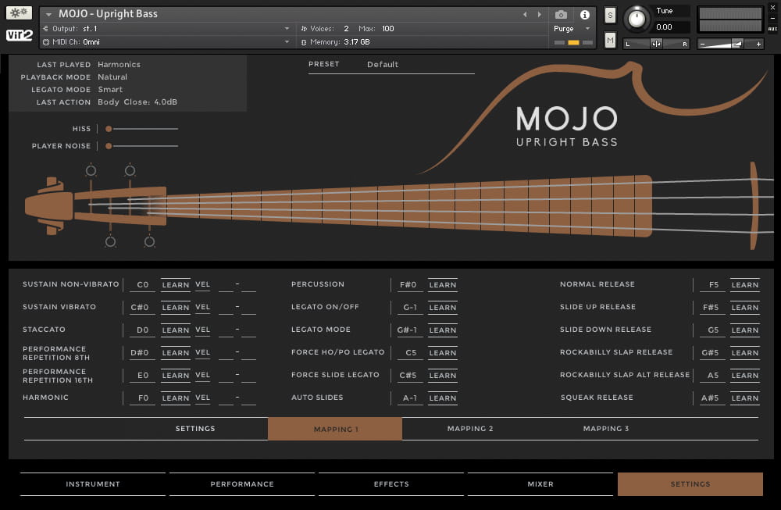The image size is (781, 510).
Task: Open the instrument info icon
Action: [x=585, y=14]
